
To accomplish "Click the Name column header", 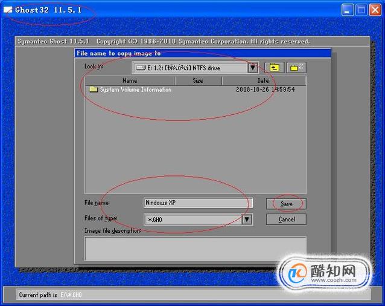I will (130, 80).
